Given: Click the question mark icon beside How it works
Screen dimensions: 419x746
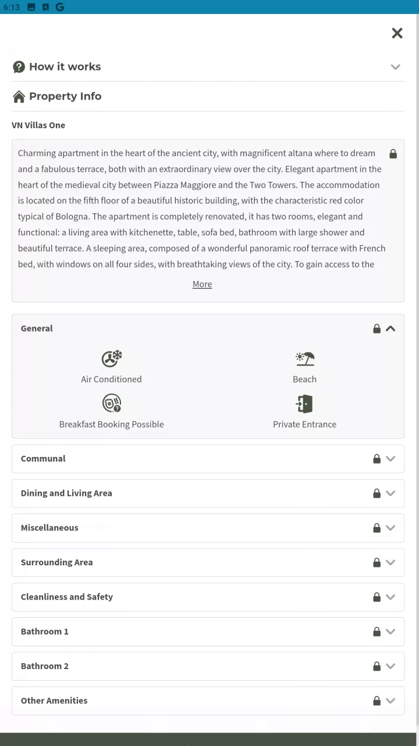Looking at the screenshot, I should point(19,67).
